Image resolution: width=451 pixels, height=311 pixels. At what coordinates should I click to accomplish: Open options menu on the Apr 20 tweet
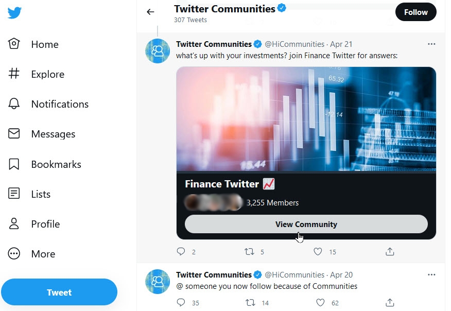pos(431,274)
